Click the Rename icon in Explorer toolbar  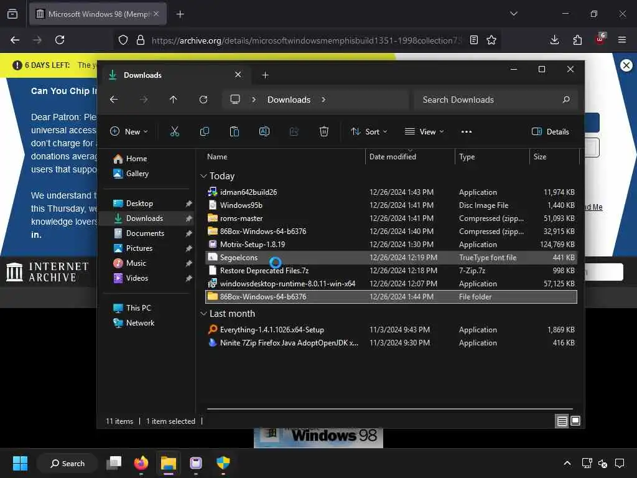point(264,131)
